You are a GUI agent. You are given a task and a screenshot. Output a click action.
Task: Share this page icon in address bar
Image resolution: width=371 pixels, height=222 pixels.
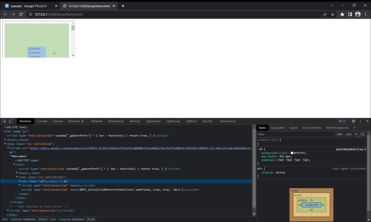coord(325,14)
